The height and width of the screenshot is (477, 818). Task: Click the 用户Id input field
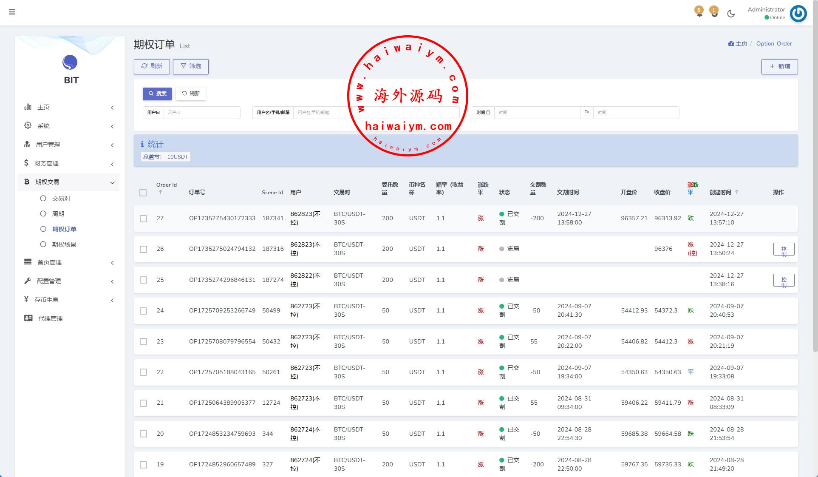coord(201,113)
